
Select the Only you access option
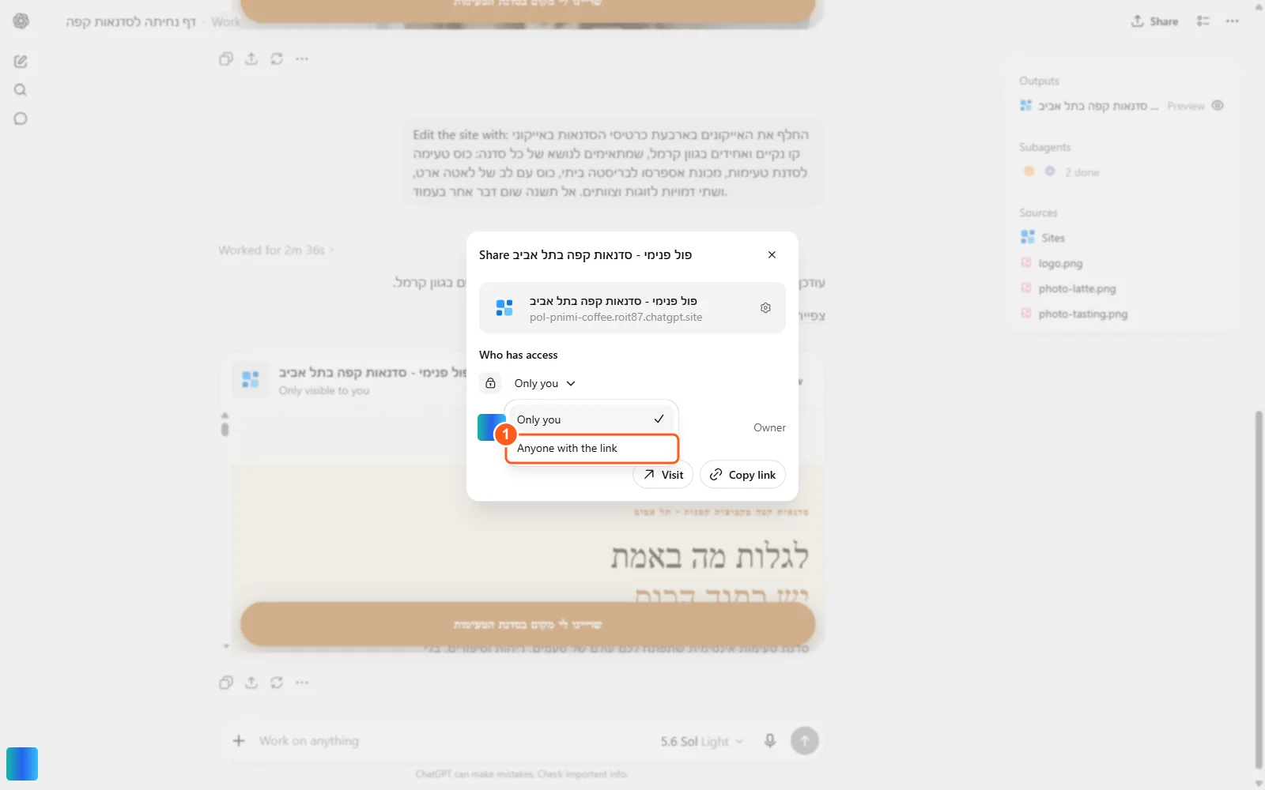coord(591,419)
